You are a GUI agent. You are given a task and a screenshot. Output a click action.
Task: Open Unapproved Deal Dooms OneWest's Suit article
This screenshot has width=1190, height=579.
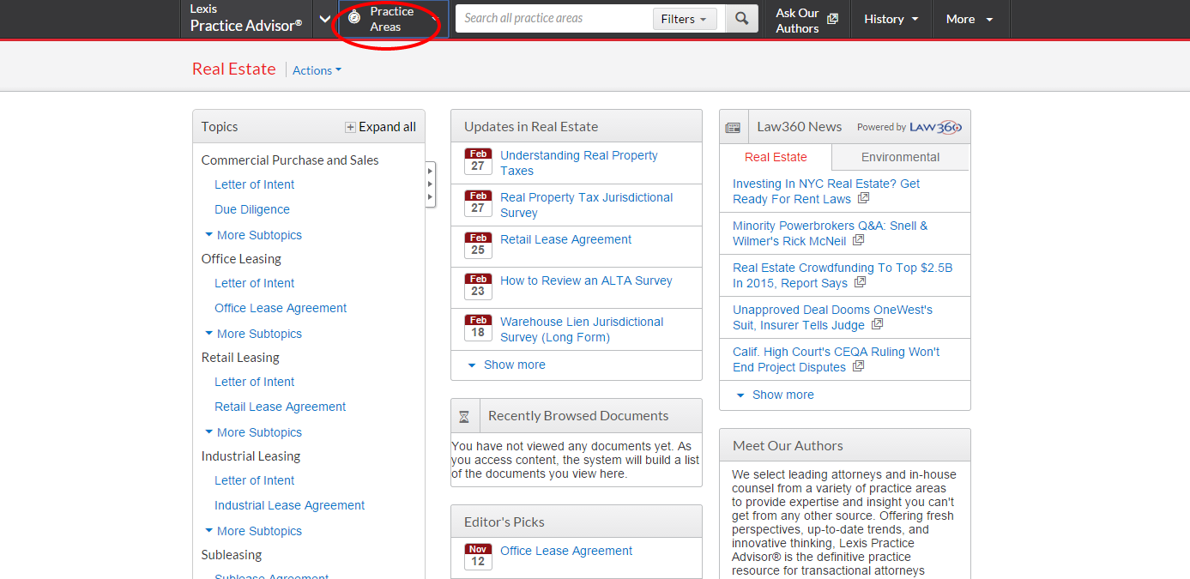832,317
